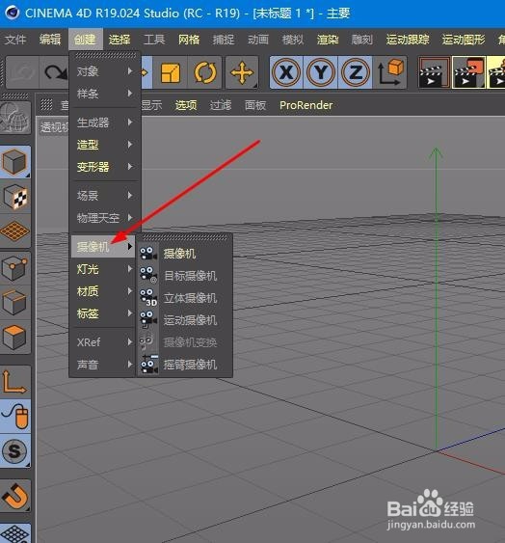Screen dimensions: 505x543
Task: Select the Scale tool icon
Action: click(171, 72)
